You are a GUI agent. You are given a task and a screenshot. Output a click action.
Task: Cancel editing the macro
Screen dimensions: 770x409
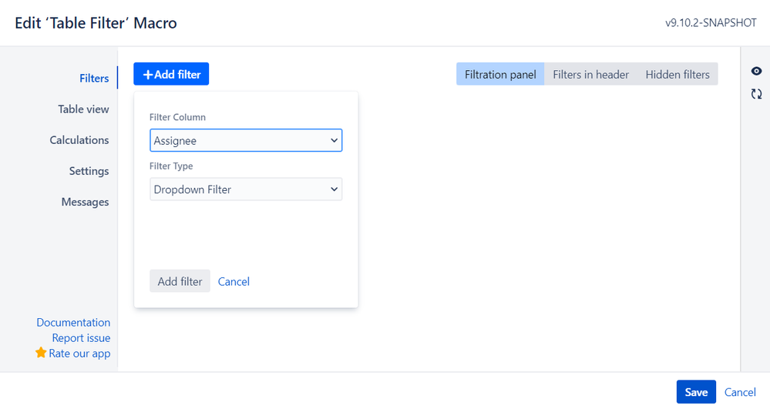740,392
